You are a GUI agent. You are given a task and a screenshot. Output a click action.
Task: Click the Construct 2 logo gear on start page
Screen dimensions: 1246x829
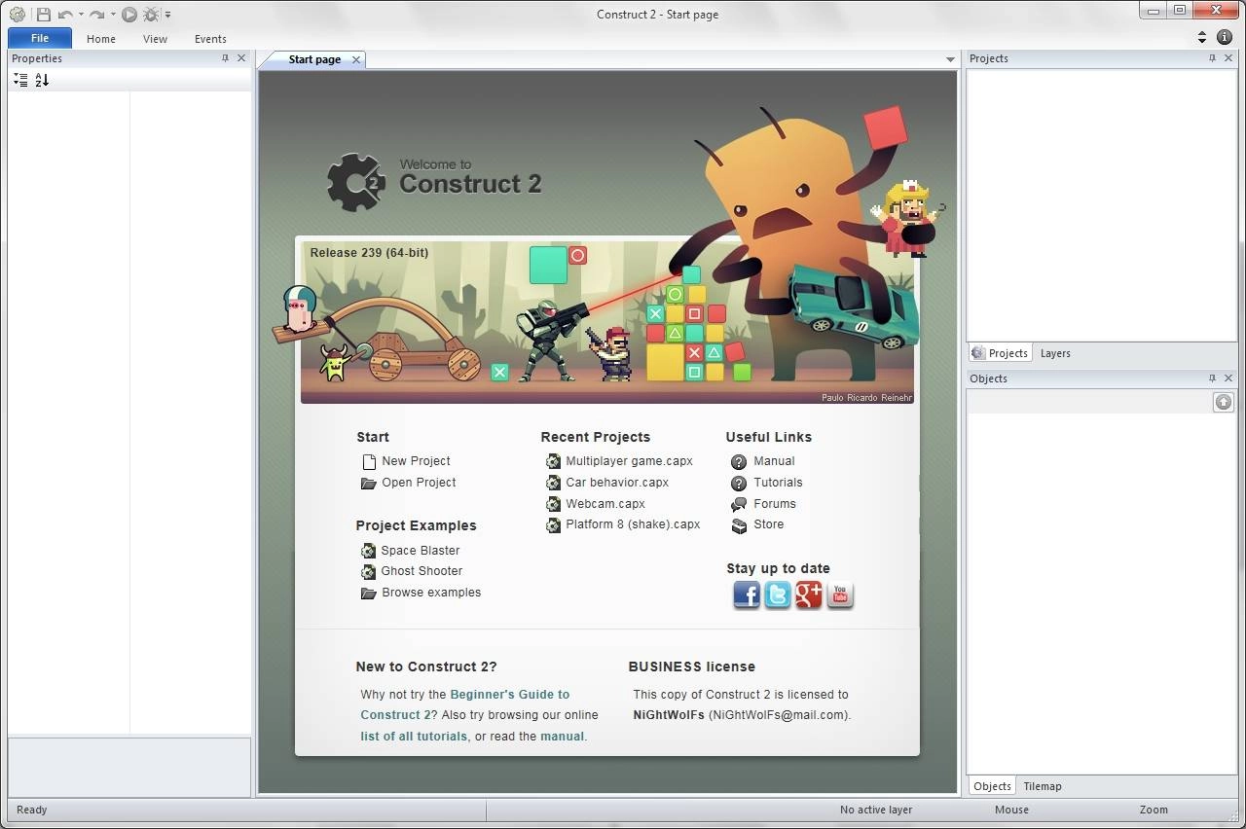pos(356,182)
